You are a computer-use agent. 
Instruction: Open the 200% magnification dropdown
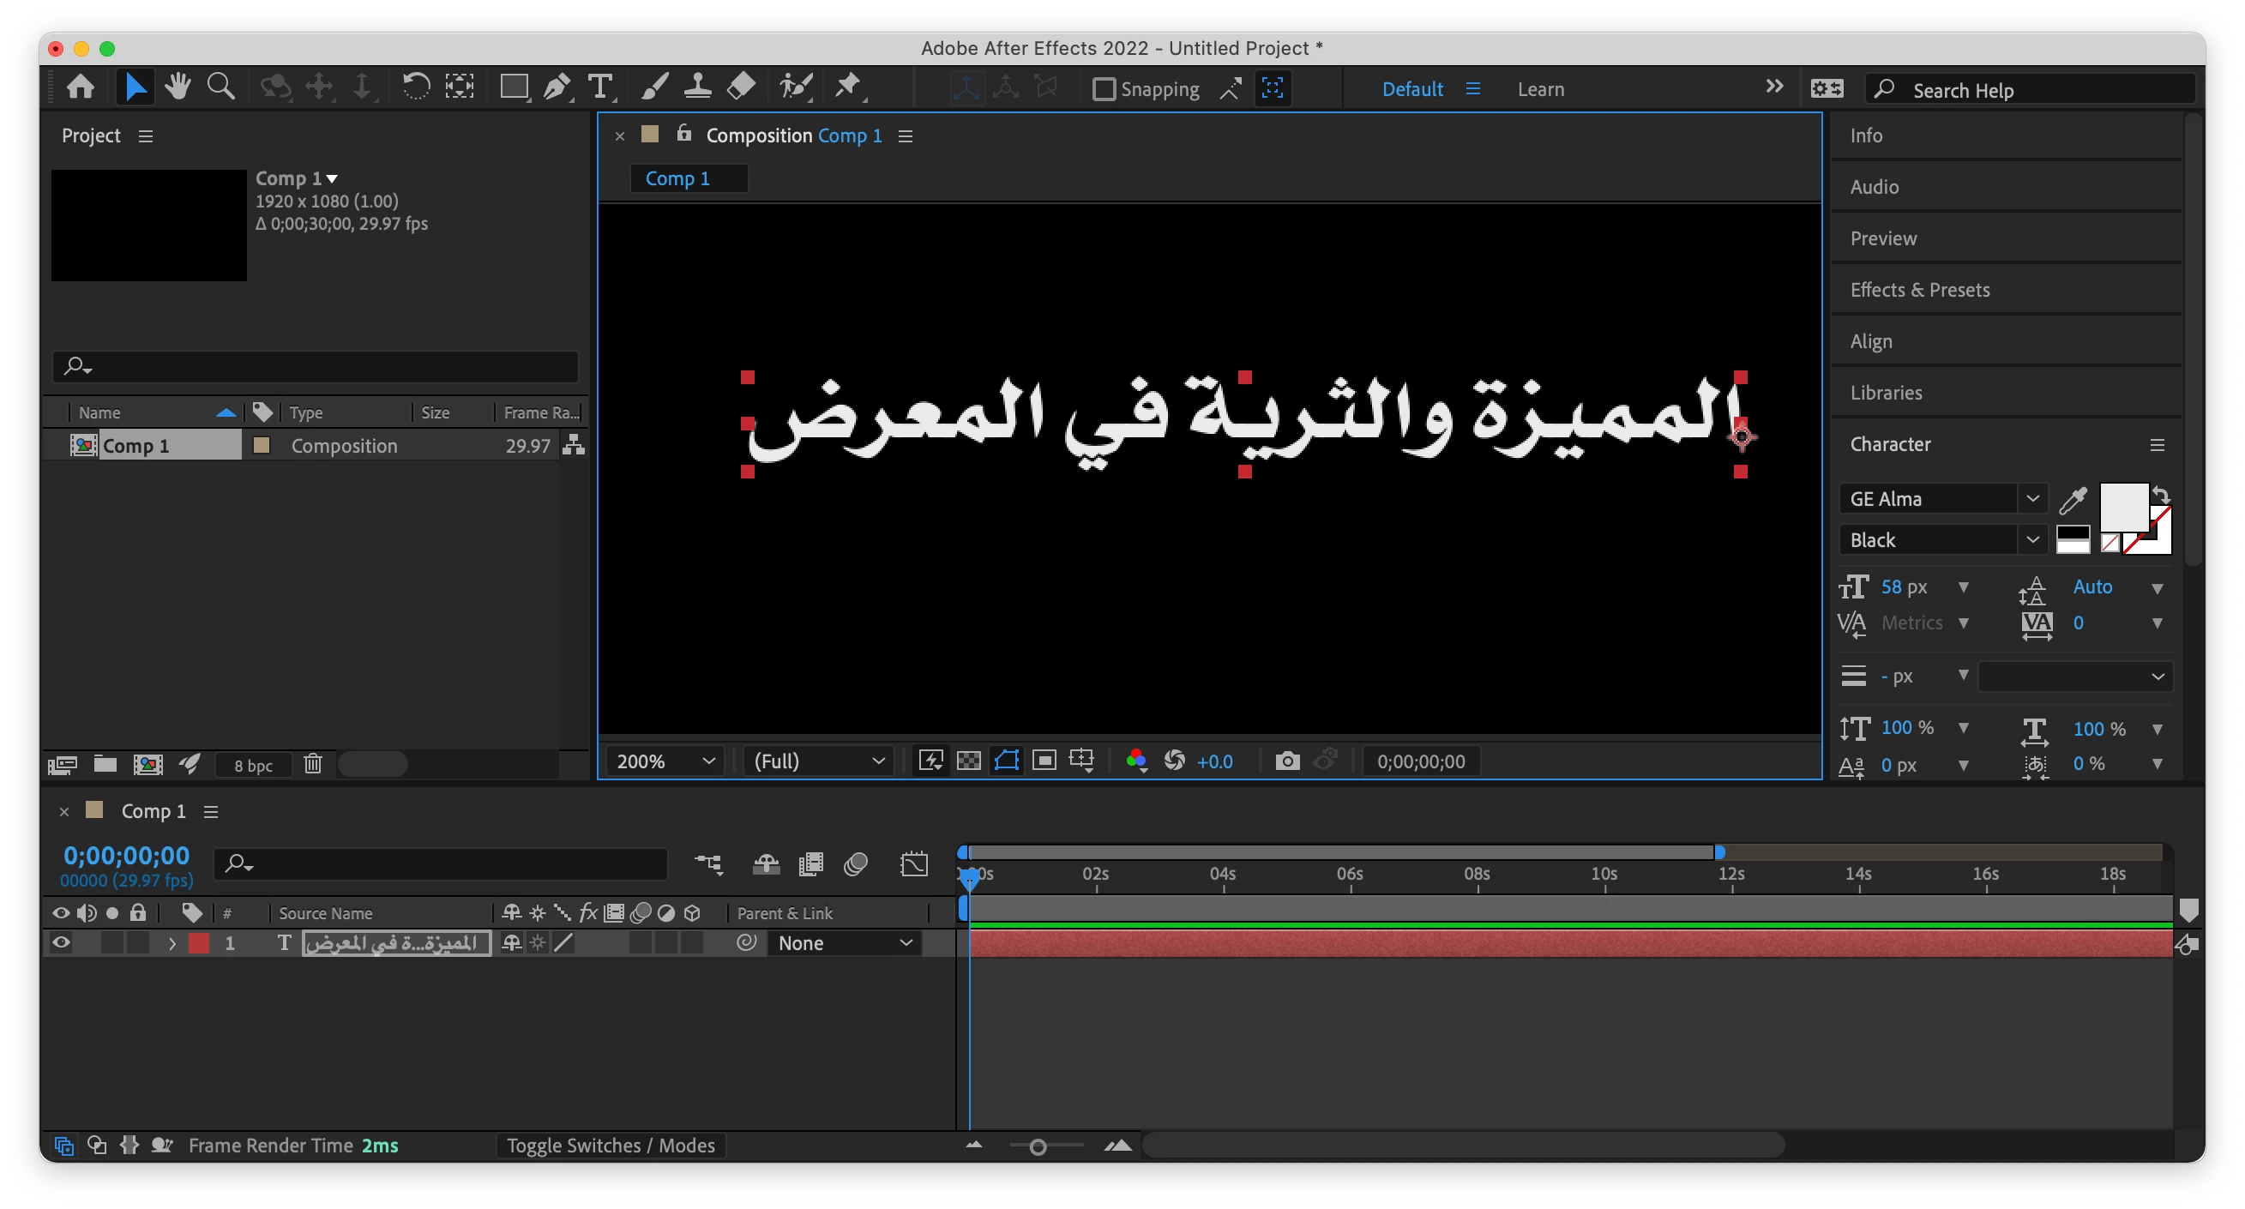(665, 761)
